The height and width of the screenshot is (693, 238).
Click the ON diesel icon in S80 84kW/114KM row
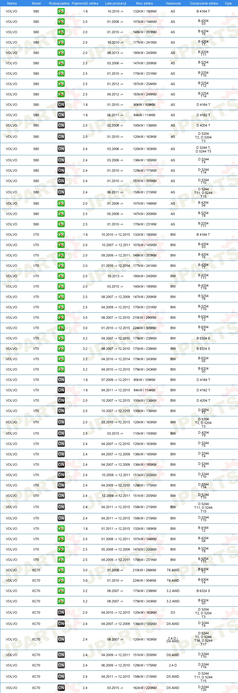pyautogui.click(x=61, y=115)
